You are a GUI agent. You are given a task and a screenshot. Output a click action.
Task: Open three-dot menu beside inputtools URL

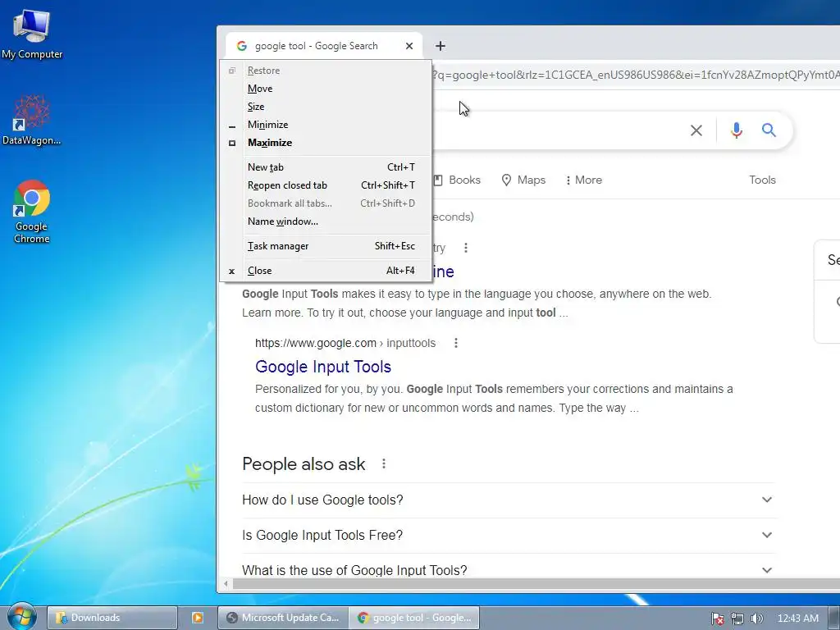pos(456,343)
